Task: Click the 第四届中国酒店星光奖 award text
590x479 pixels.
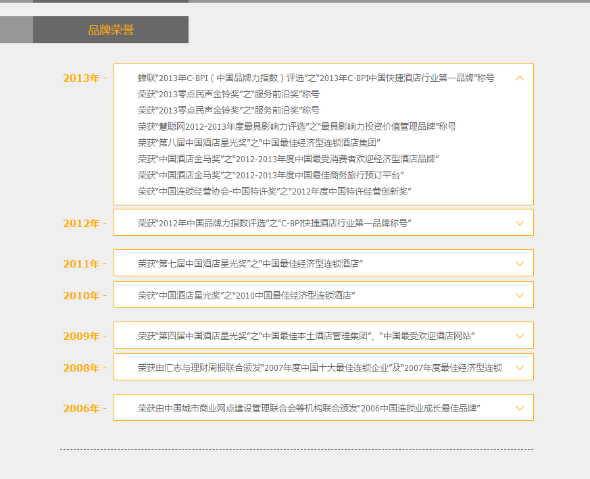Action: click(x=305, y=336)
